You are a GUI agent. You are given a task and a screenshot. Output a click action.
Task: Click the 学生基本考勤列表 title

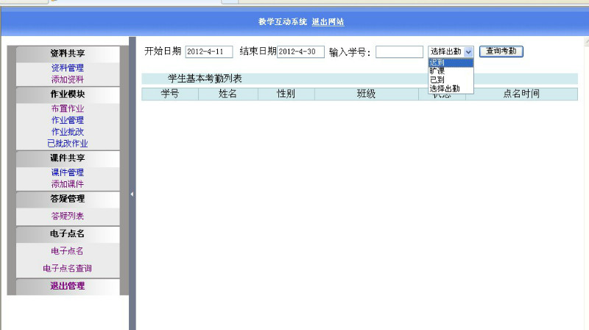pyautogui.click(x=205, y=79)
